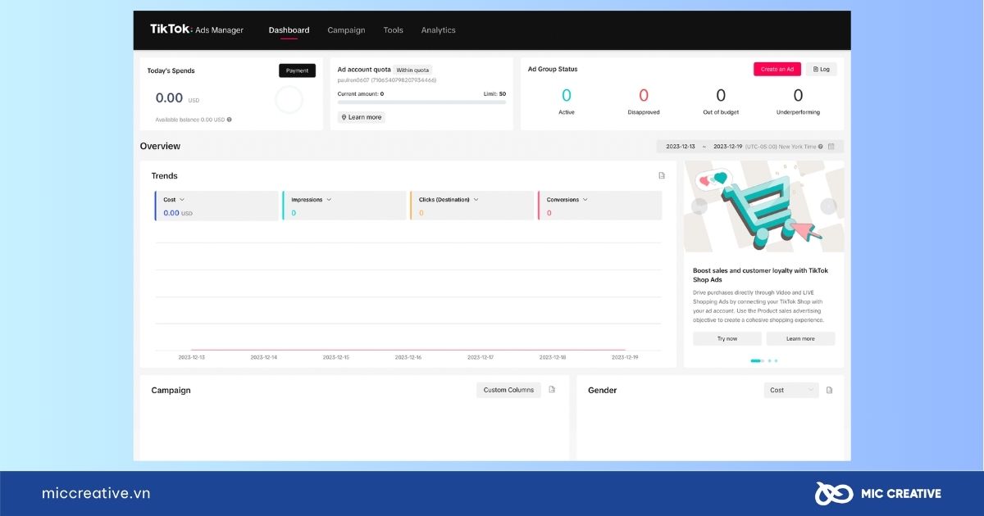Viewport: 984px width, 516px height.
Task: Click the TikTok Ads Manager logo
Action: tap(197, 29)
